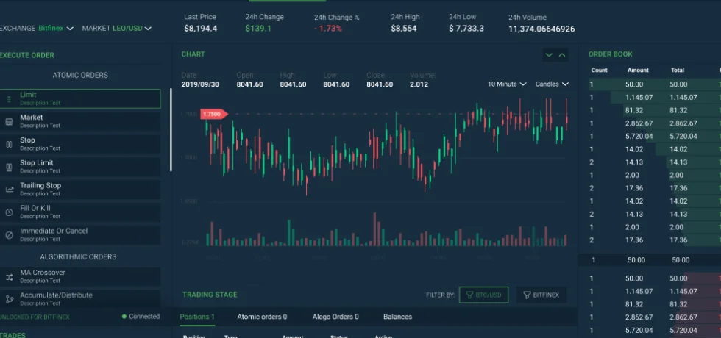The width and height of the screenshot is (721, 338).
Task: Click the ATOMIC ORDERS section label
Action: (x=80, y=75)
